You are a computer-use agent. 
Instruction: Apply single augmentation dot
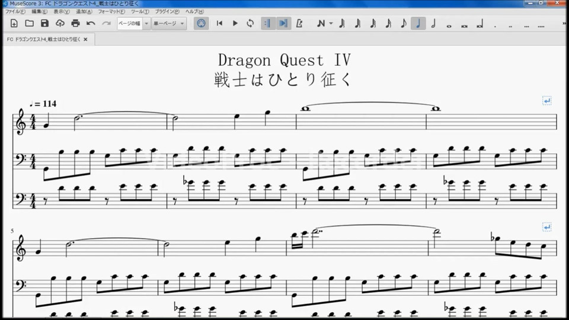coord(495,25)
